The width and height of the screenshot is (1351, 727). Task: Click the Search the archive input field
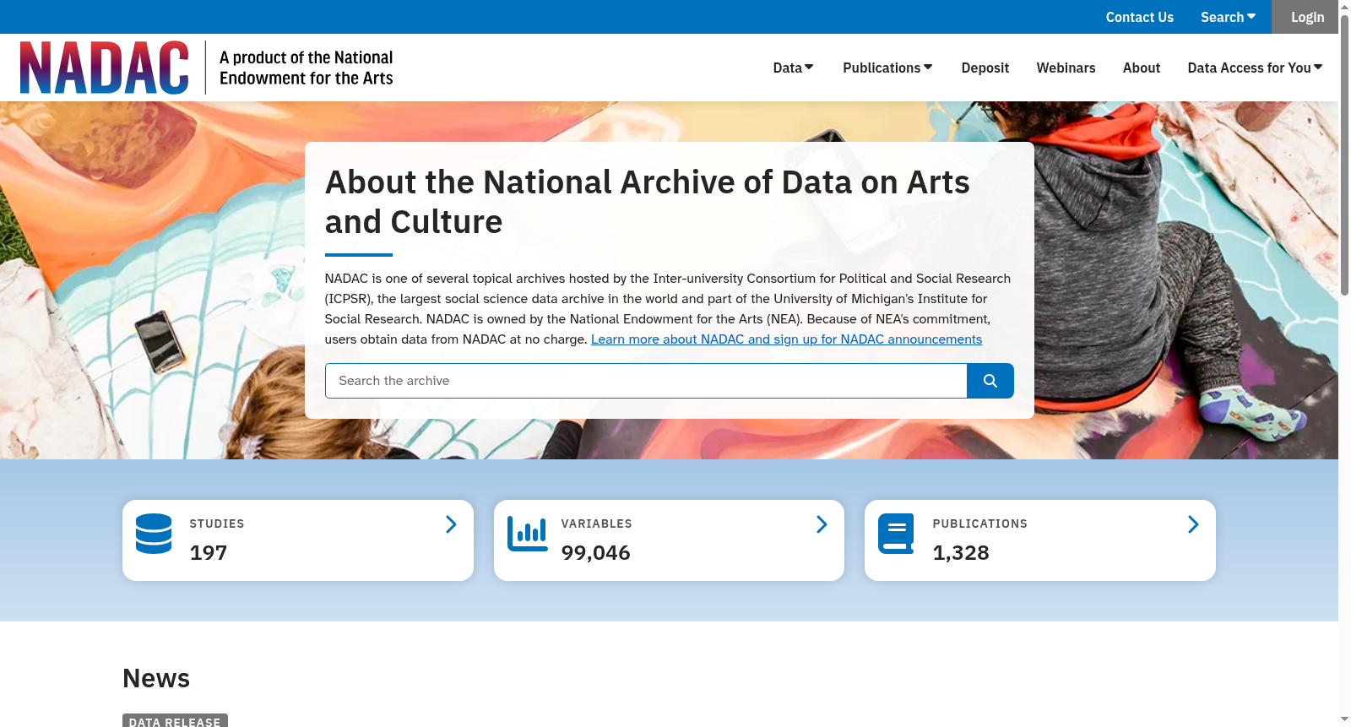tap(646, 381)
